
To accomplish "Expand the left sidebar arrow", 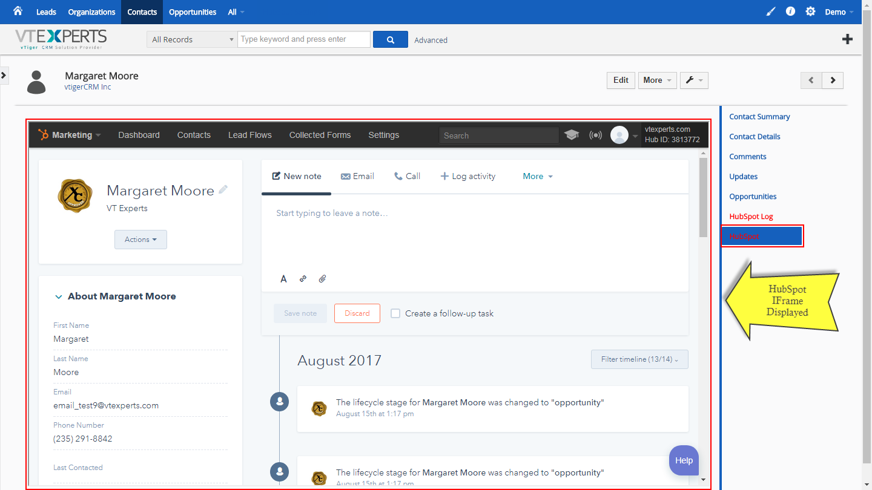I will pos(4,75).
